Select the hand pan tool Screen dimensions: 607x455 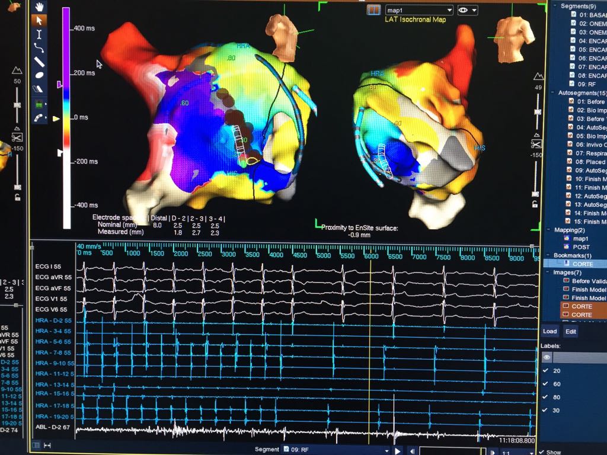(x=40, y=7)
